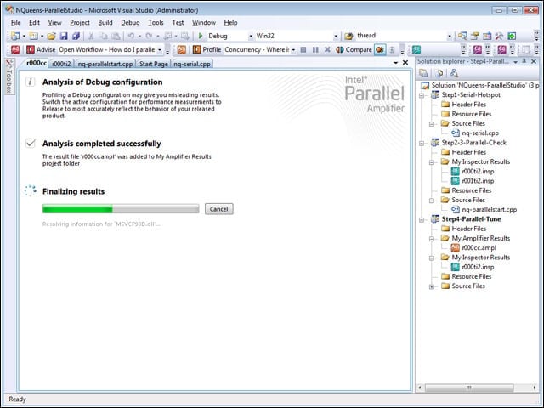Select nq-parallelstart.cpp file in tree
Image resolution: width=544 pixels, height=408 pixels.
point(489,210)
